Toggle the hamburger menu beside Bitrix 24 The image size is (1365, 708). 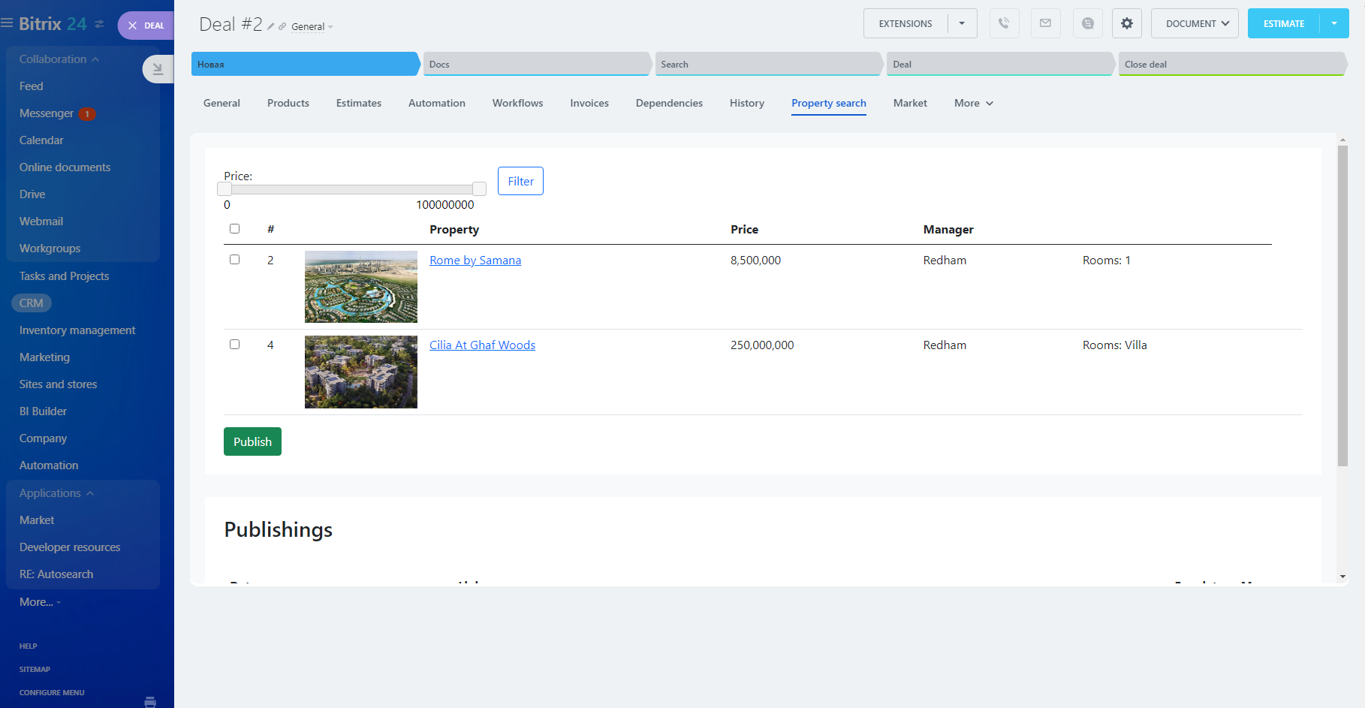point(7,23)
